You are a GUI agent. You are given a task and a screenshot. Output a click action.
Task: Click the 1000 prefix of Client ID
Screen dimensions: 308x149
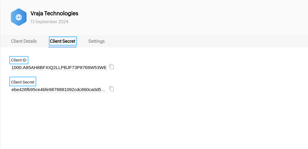16,68
